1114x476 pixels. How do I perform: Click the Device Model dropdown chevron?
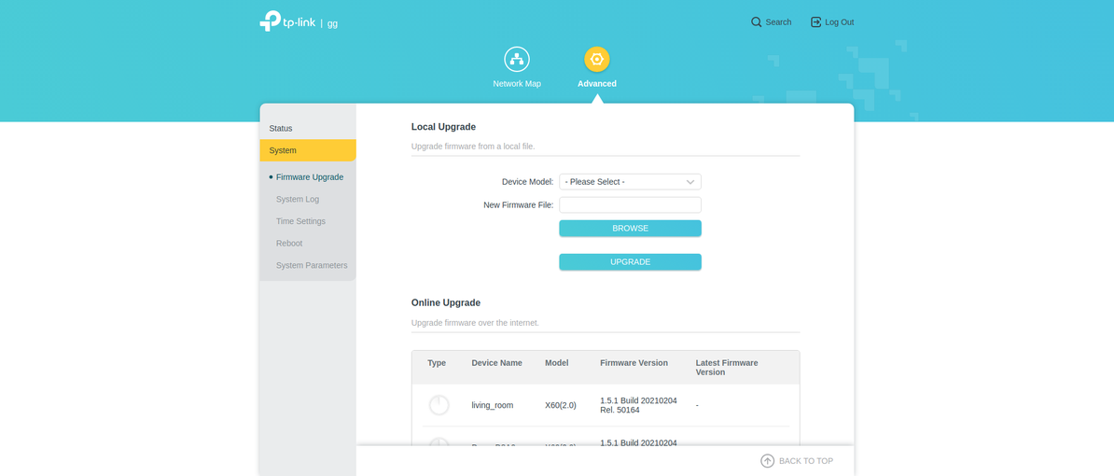pos(690,182)
